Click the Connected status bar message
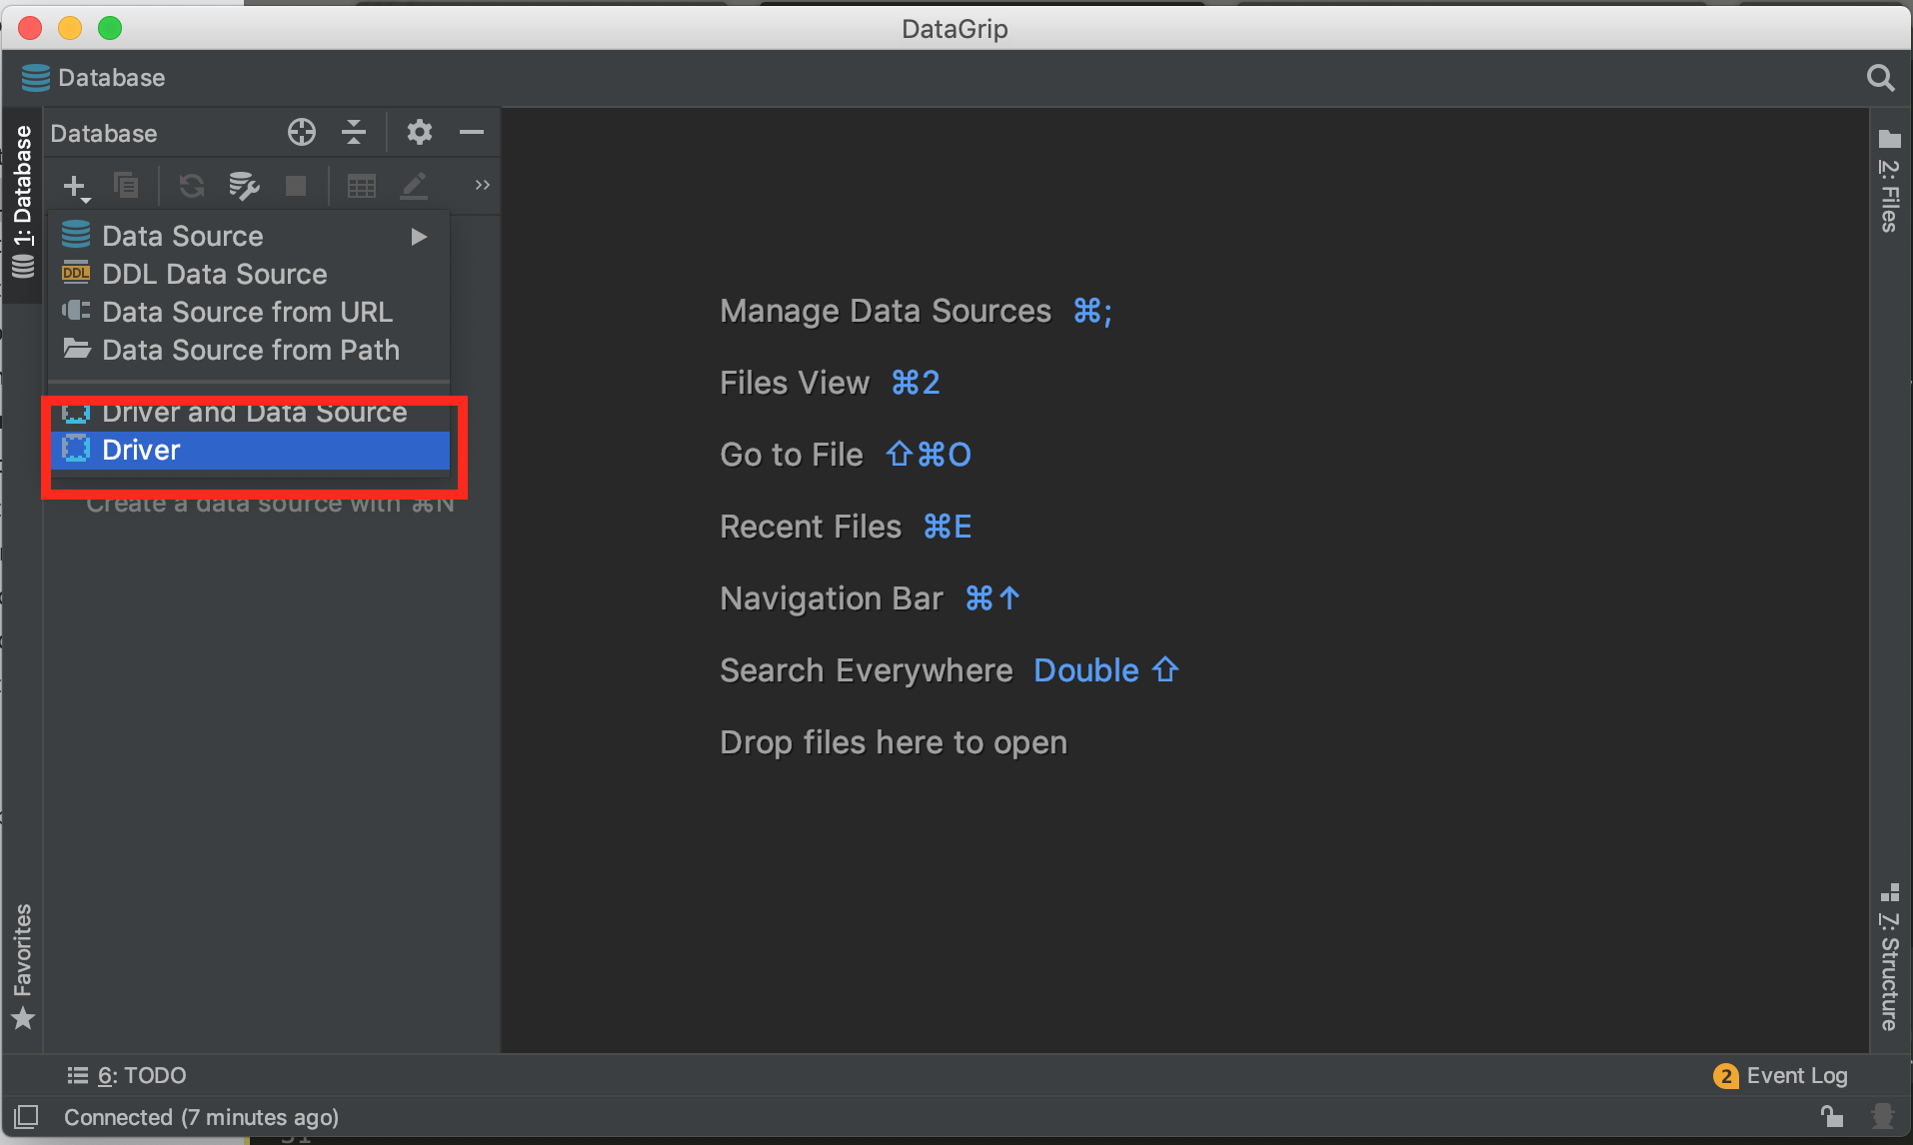The width and height of the screenshot is (1913, 1145). tap(201, 1117)
